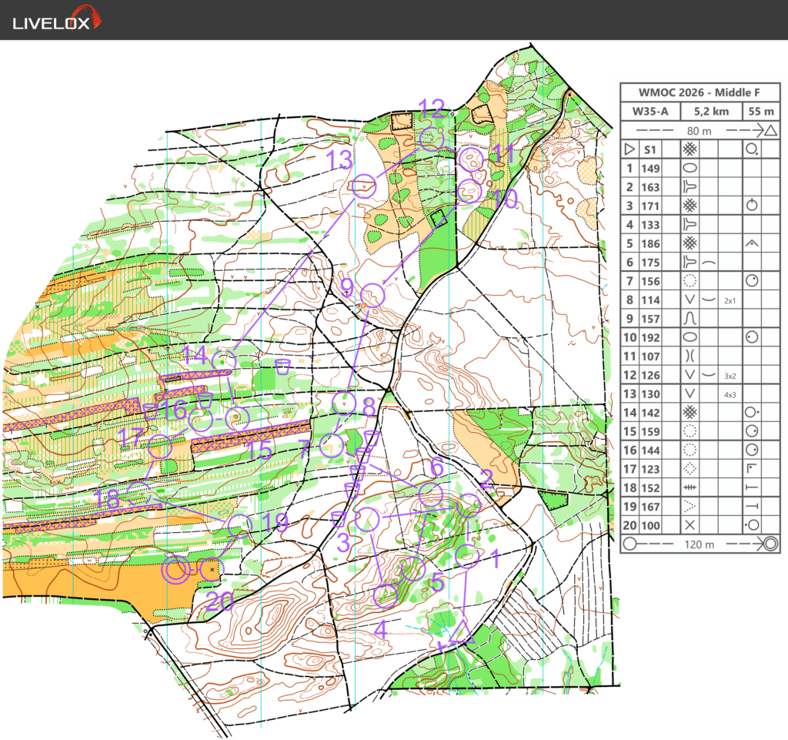Select control circle 8 on the map
The image size is (788, 740).
[344, 403]
